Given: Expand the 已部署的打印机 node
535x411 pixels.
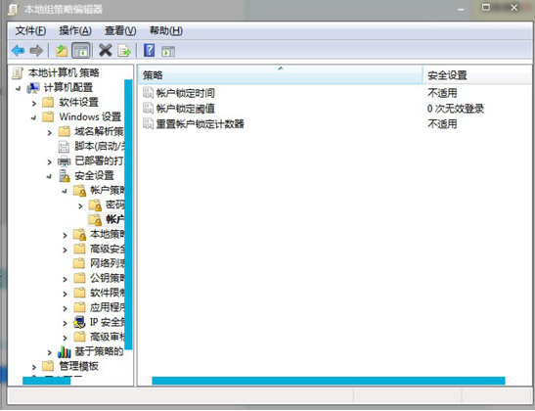Looking at the screenshot, I should click(50, 162).
